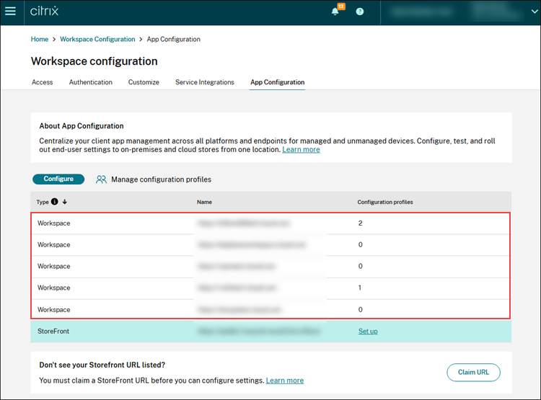Switch to the Authentication tab
Image resolution: width=541 pixels, height=400 pixels.
pyautogui.click(x=90, y=82)
